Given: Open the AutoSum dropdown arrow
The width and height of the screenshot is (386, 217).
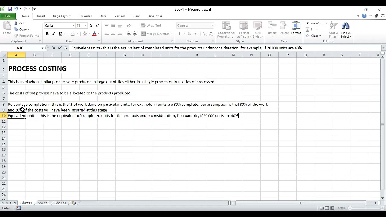Looking at the screenshot, I should point(326,23).
